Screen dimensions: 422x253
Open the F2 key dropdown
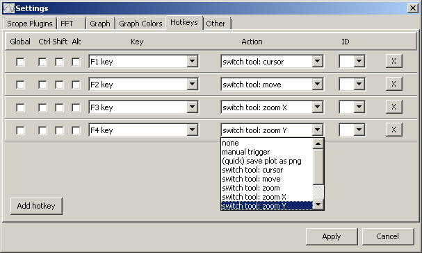pyautogui.click(x=143, y=85)
